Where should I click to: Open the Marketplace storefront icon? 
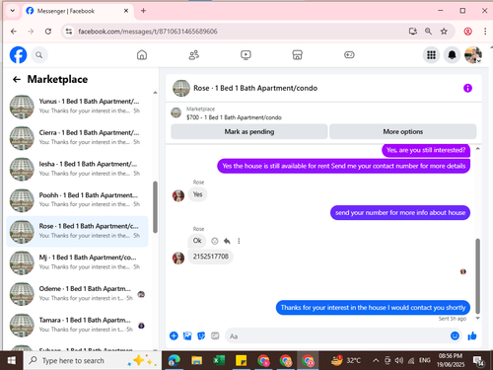point(298,55)
